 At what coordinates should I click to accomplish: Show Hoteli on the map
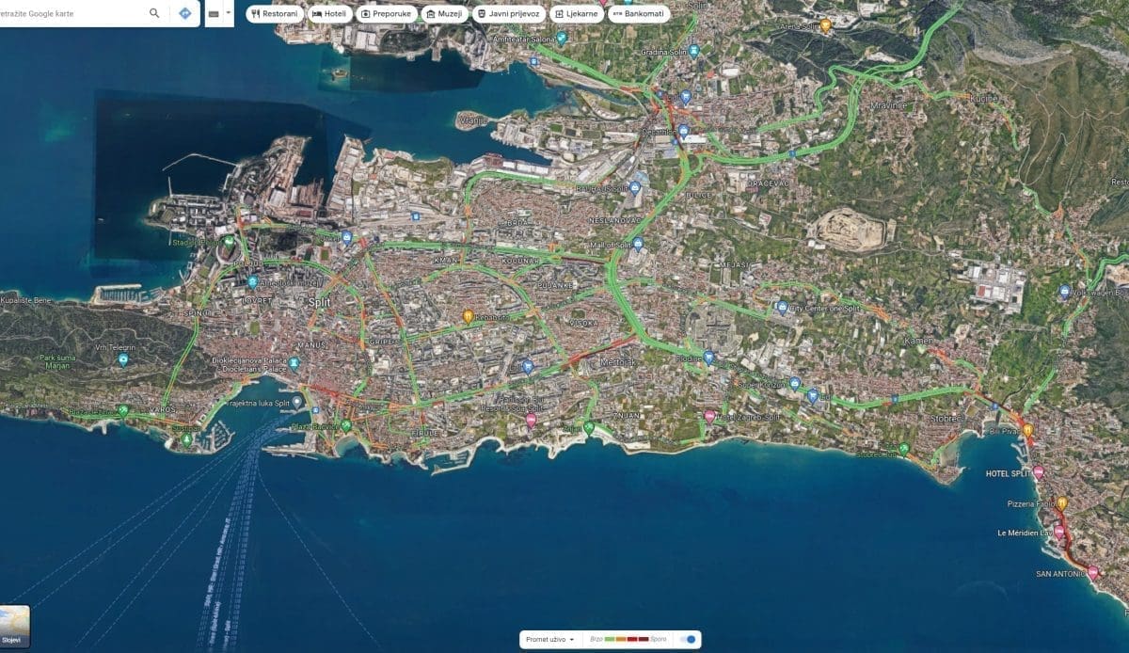tap(329, 14)
